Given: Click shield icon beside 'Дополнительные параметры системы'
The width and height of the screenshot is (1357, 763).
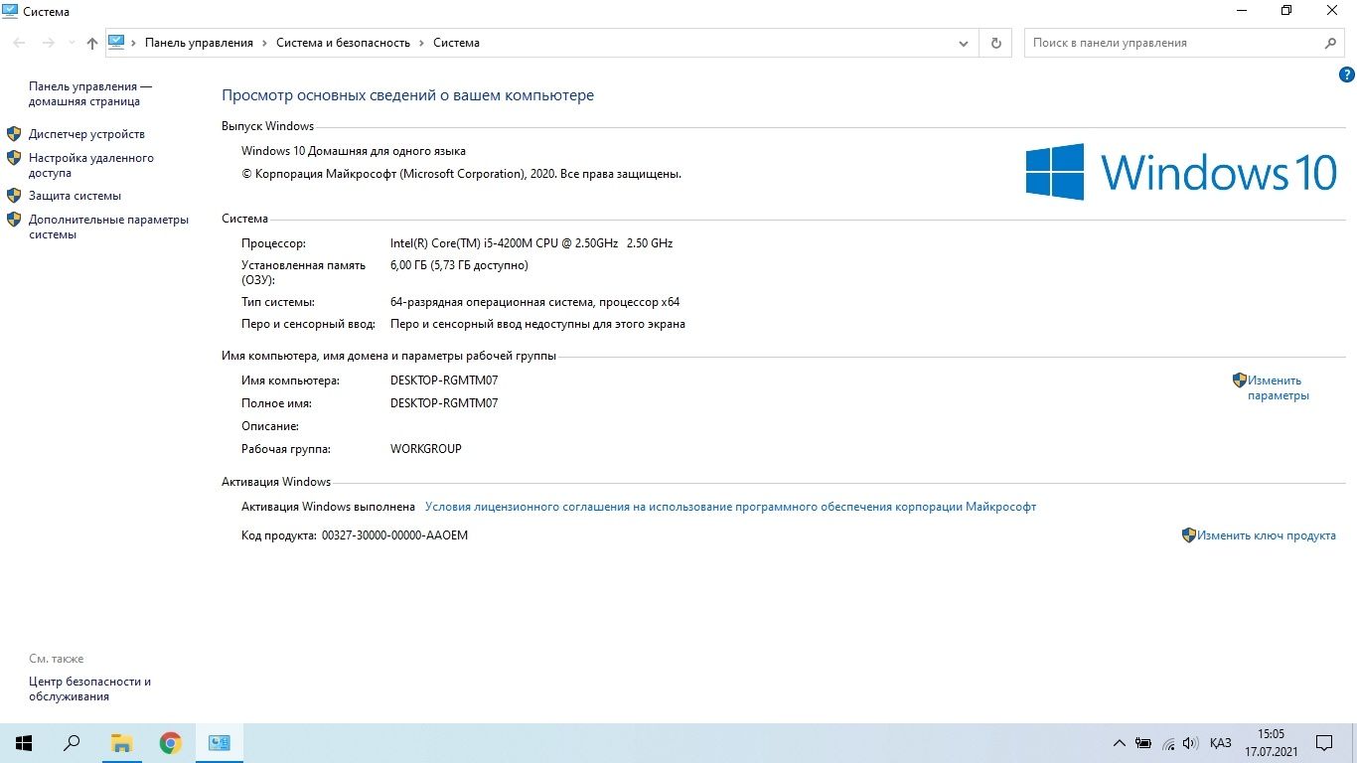Looking at the screenshot, I should [14, 219].
